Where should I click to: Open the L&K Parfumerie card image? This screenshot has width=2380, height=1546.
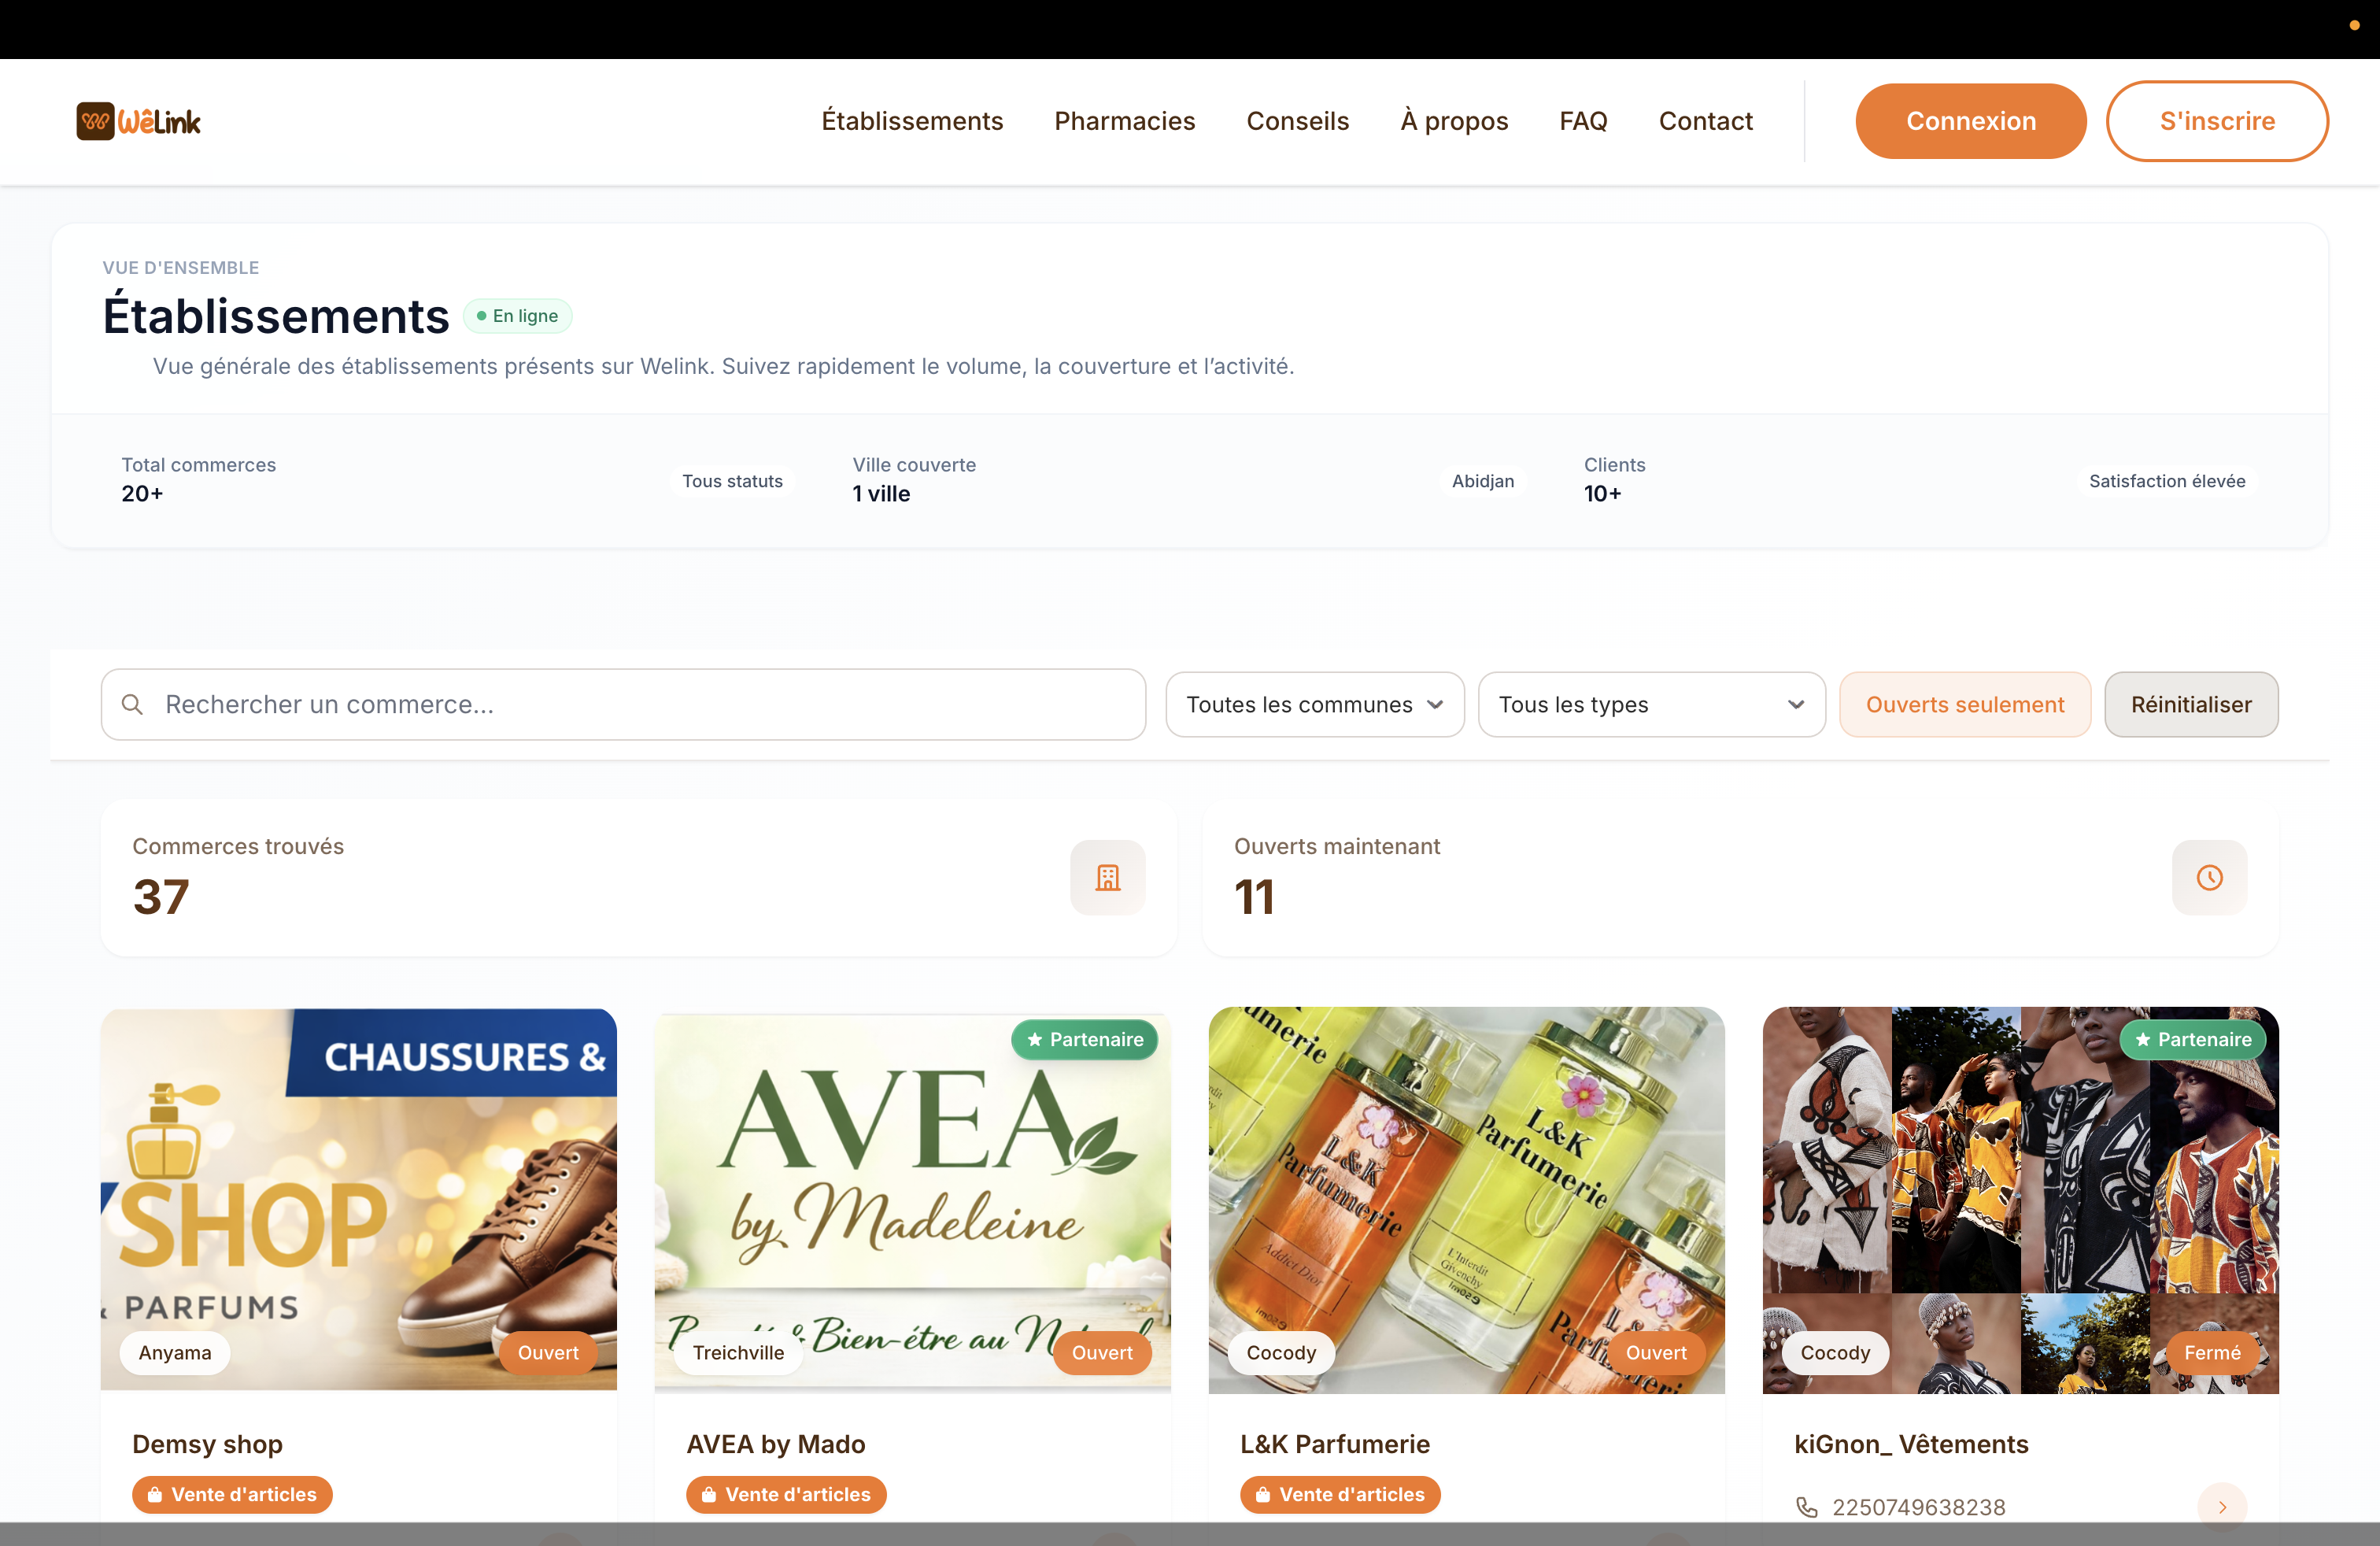point(1466,1200)
